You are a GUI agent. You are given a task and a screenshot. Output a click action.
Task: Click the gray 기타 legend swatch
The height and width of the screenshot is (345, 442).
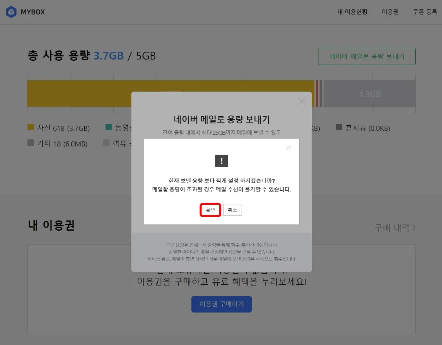(x=30, y=143)
